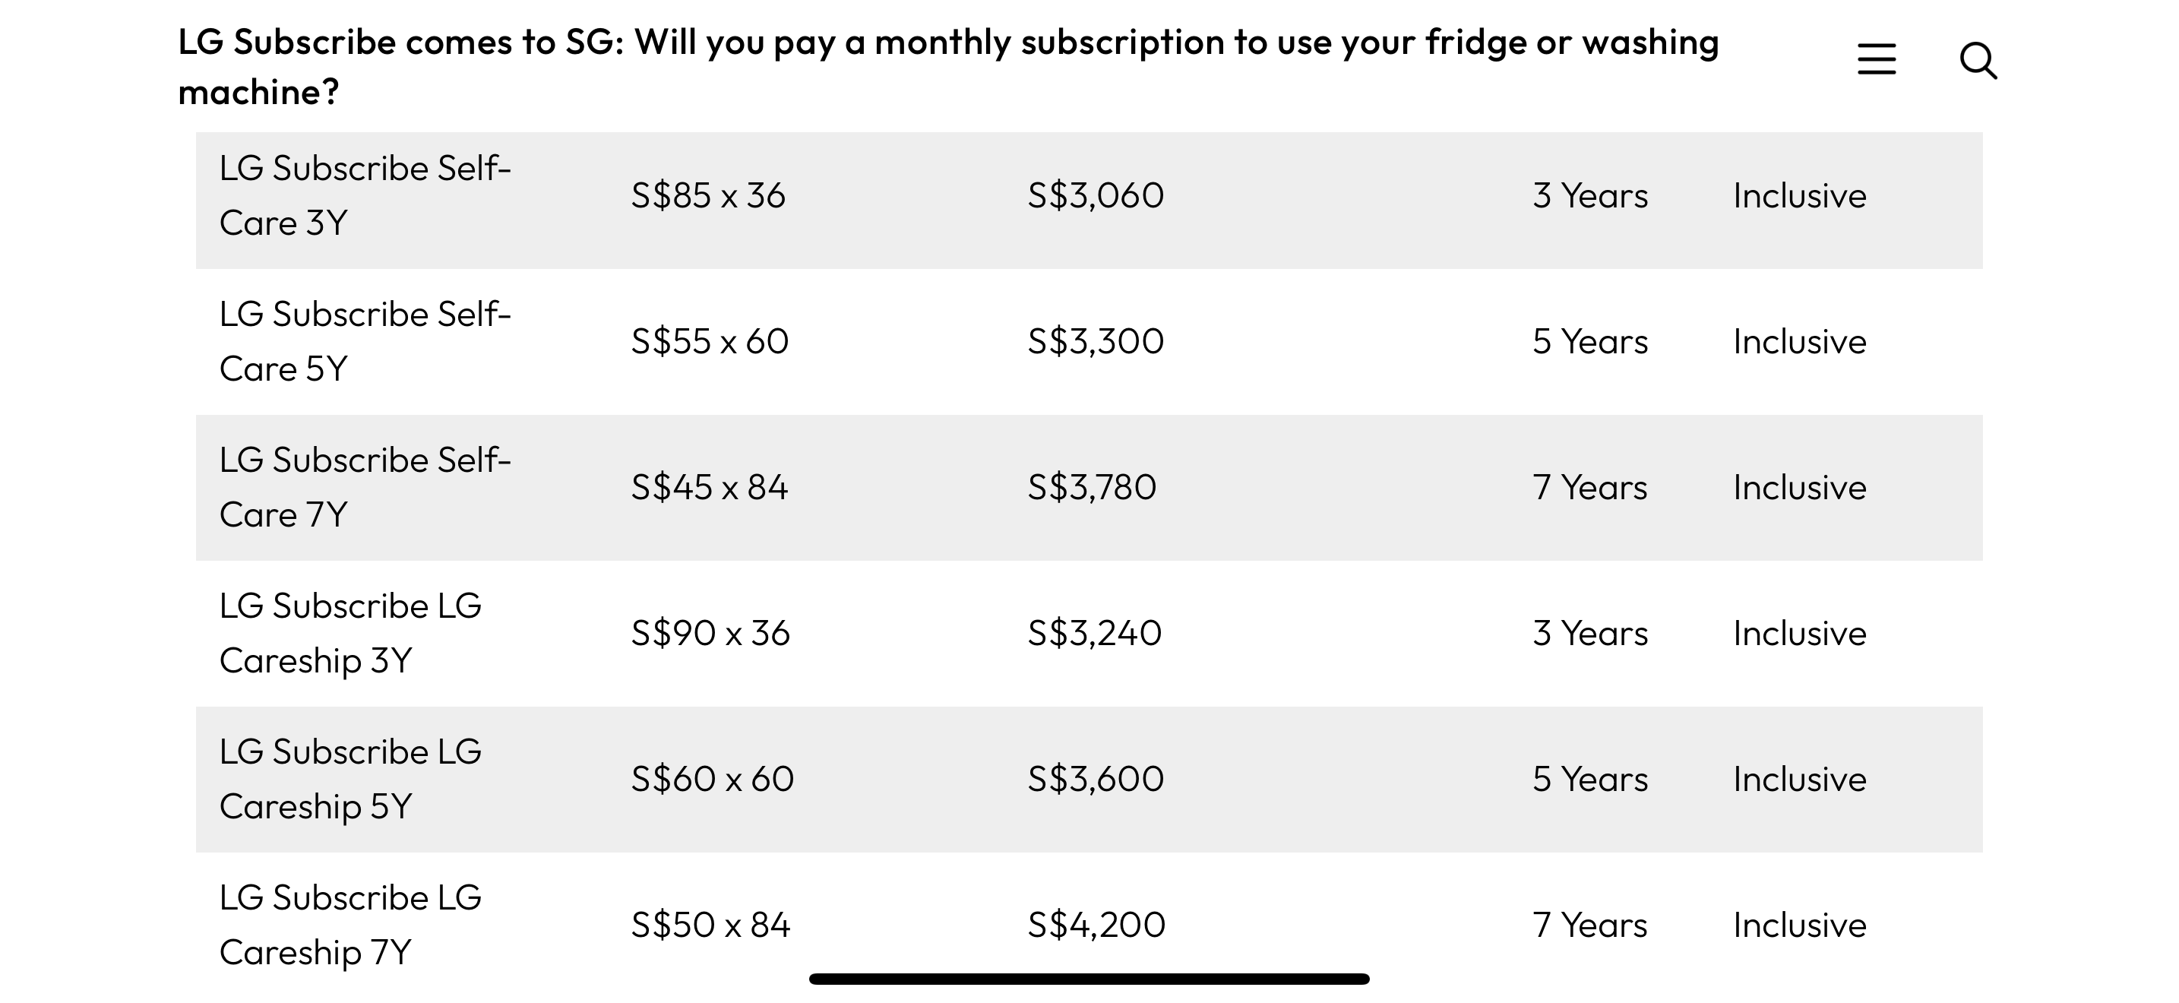The image size is (2179, 1003).
Task: Click the article headline about LG Subscribe
Action: (948, 67)
